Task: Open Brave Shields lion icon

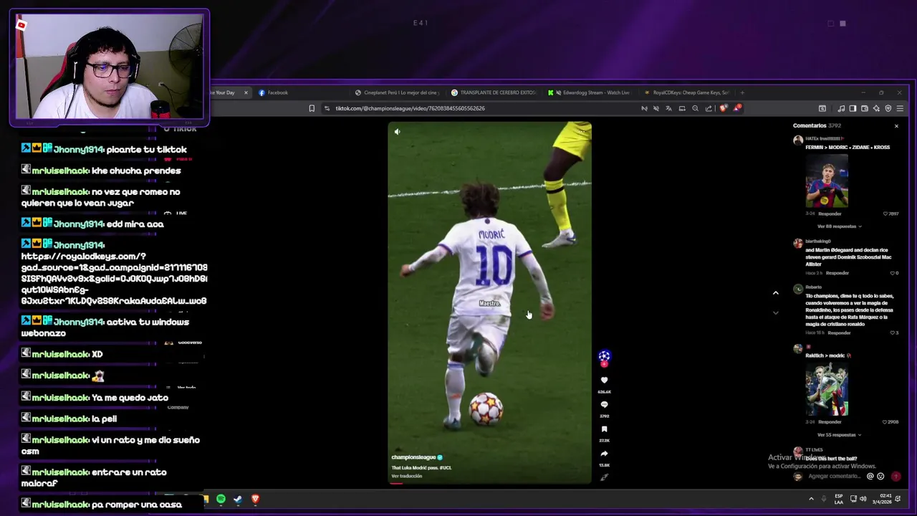Action: click(x=723, y=108)
